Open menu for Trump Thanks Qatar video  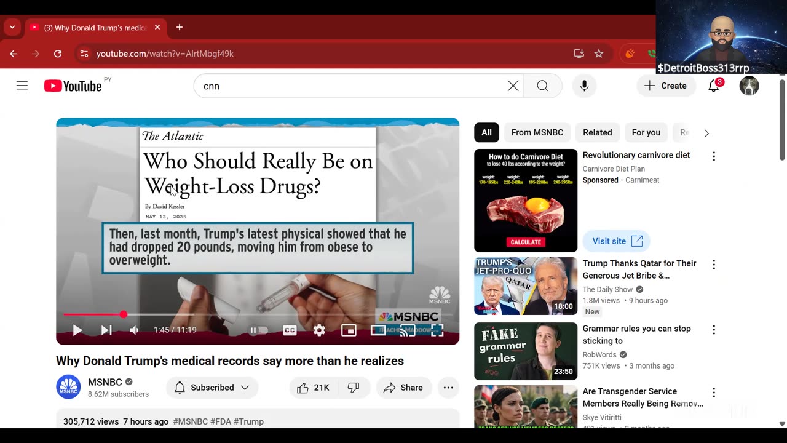pos(714,265)
